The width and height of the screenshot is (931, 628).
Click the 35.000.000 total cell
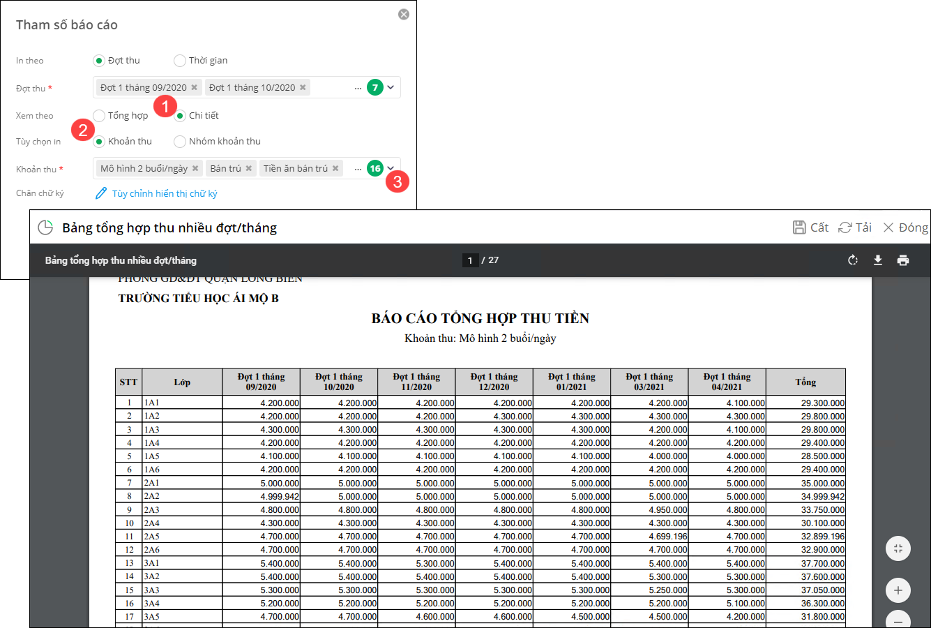click(x=805, y=483)
